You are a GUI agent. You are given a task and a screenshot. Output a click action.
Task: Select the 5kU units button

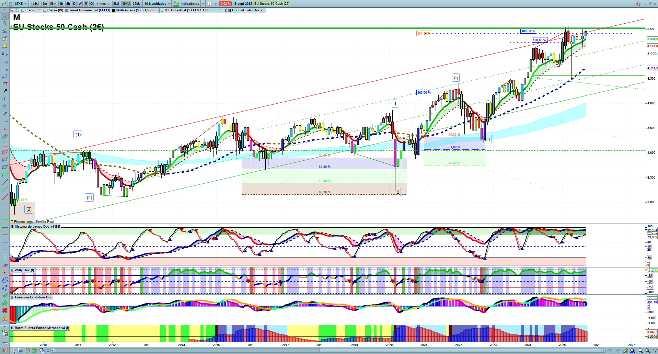[x=116, y=4]
